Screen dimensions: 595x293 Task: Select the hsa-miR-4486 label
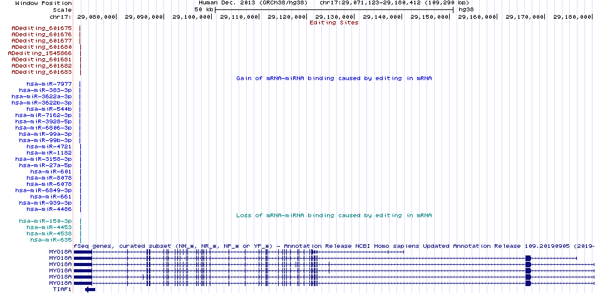pyautogui.click(x=49, y=209)
